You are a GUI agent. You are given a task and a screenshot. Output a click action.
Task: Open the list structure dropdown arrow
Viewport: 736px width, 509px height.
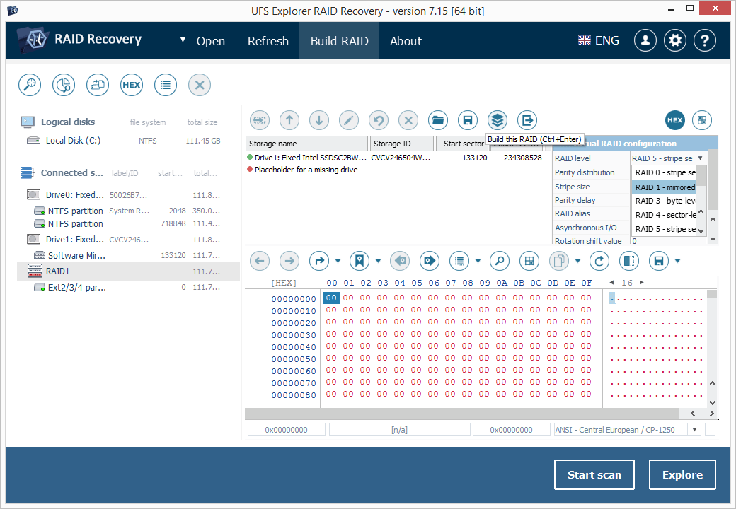click(478, 261)
